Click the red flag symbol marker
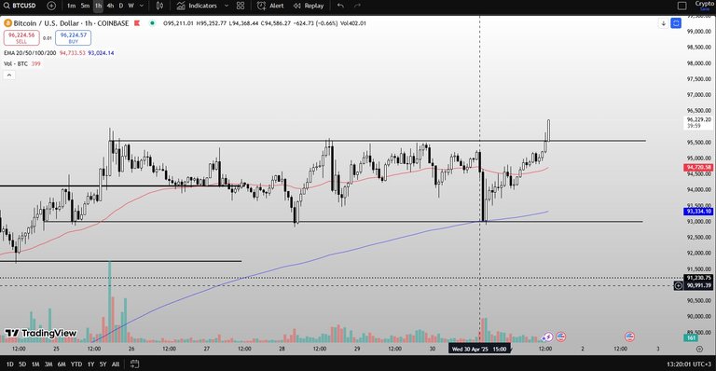716x371 pixels. click(x=137, y=23)
